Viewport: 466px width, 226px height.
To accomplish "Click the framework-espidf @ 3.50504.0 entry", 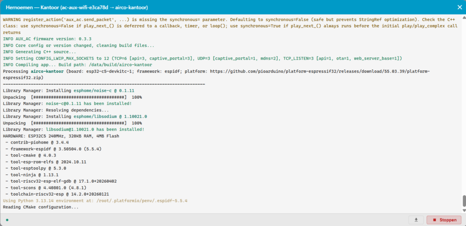I will click(54, 149).
